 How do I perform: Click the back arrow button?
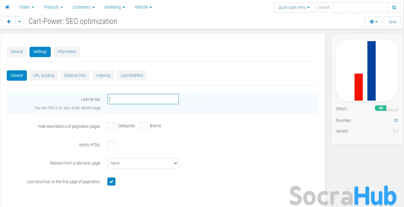tap(9, 21)
